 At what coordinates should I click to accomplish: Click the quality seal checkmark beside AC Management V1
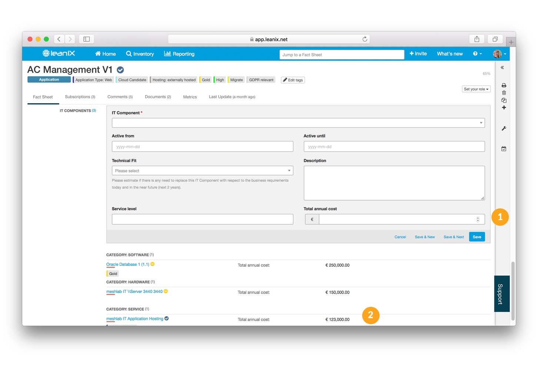[120, 70]
